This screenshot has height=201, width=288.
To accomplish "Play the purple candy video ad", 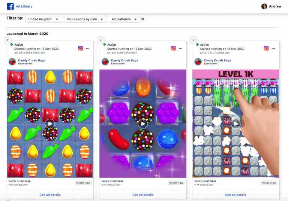I will [143, 124].
